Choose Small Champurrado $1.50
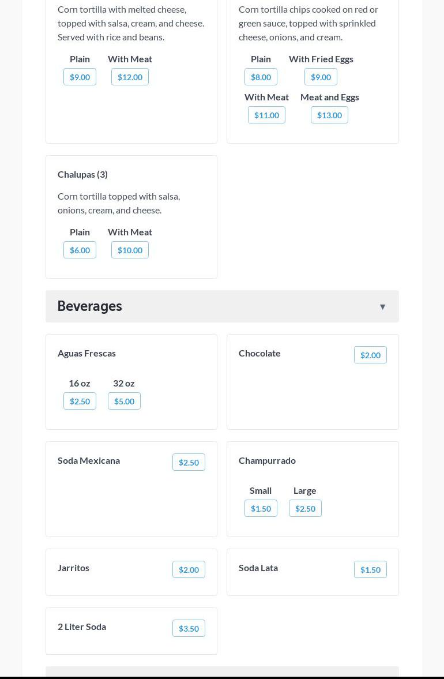Screen dimensions: 444x679 pyautogui.click(x=261, y=509)
